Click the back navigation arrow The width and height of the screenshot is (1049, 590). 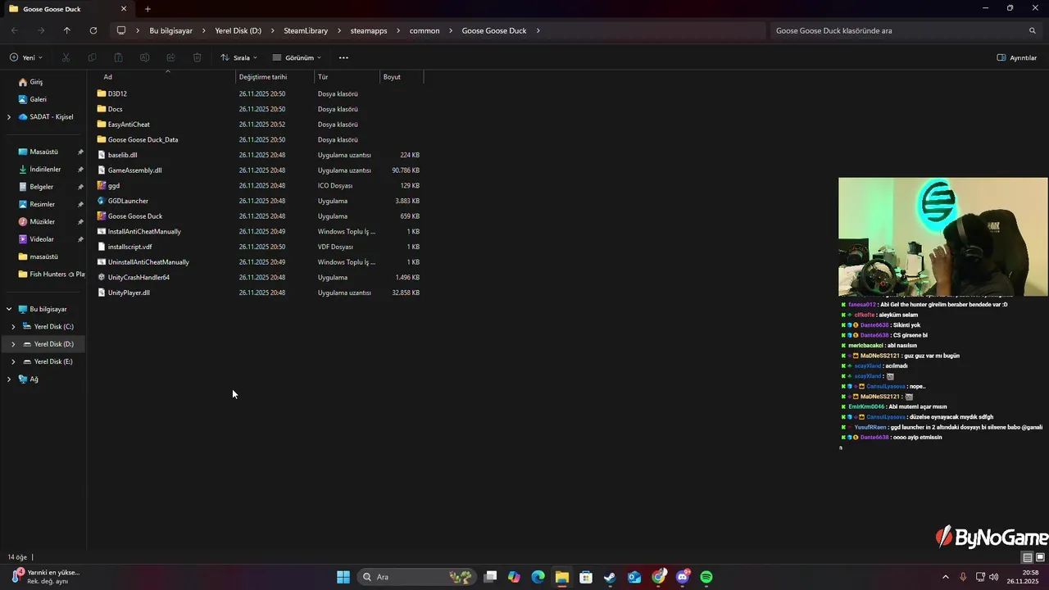(15, 30)
